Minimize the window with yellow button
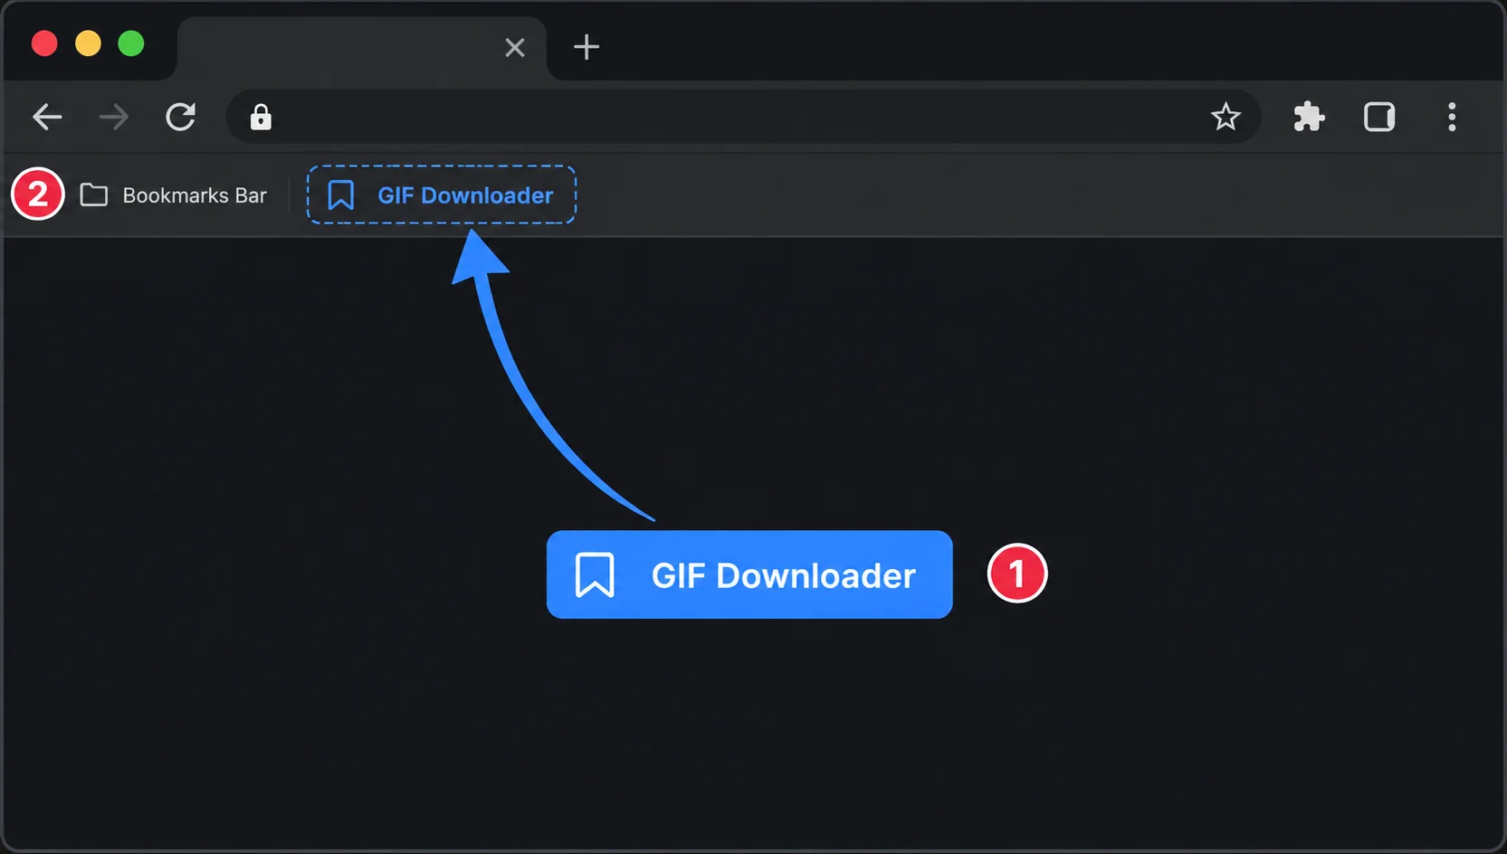This screenshot has height=854, width=1507. pos(88,43)
